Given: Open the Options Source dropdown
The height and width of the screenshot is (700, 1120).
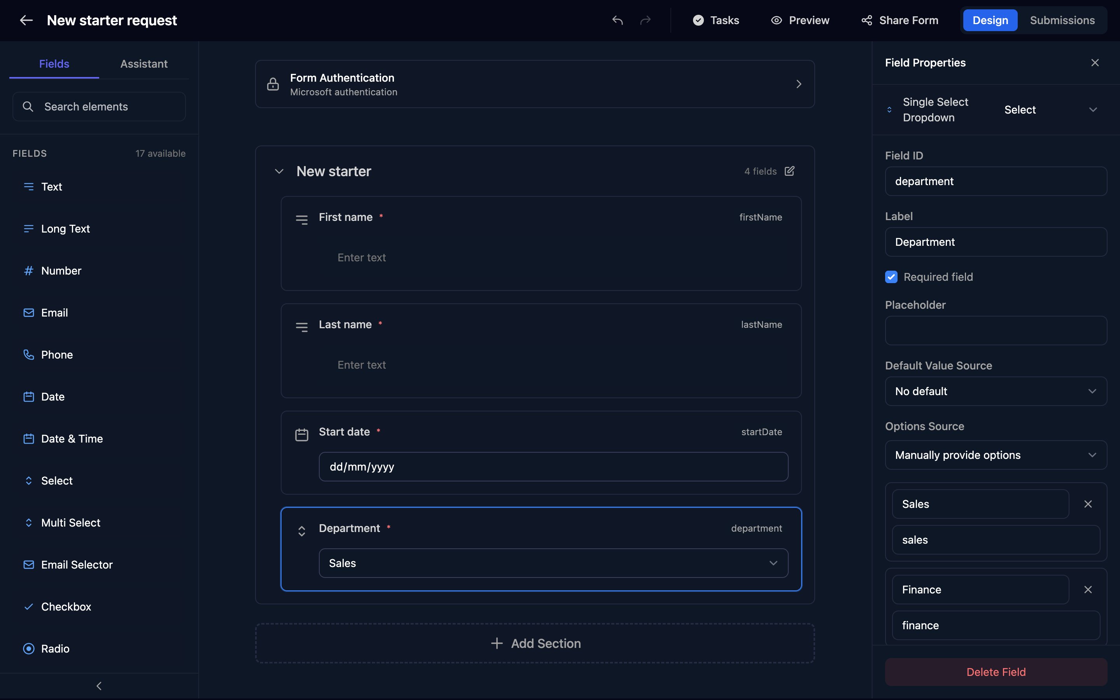Looking at the screenshot, I should 996,455.
